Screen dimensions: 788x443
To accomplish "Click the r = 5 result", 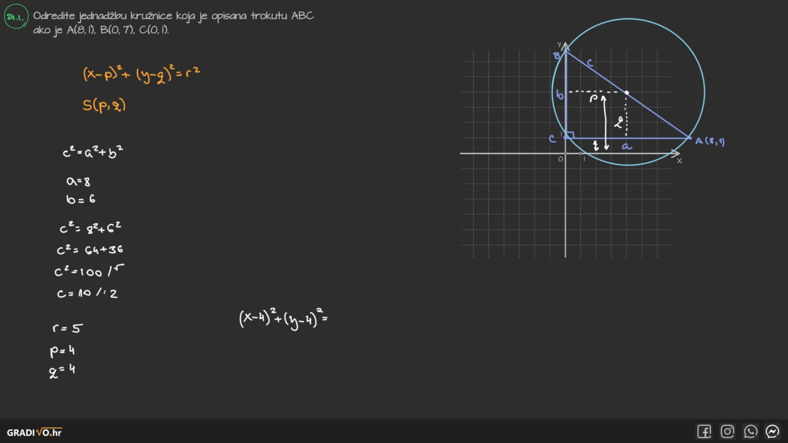I will pos(68,328).
